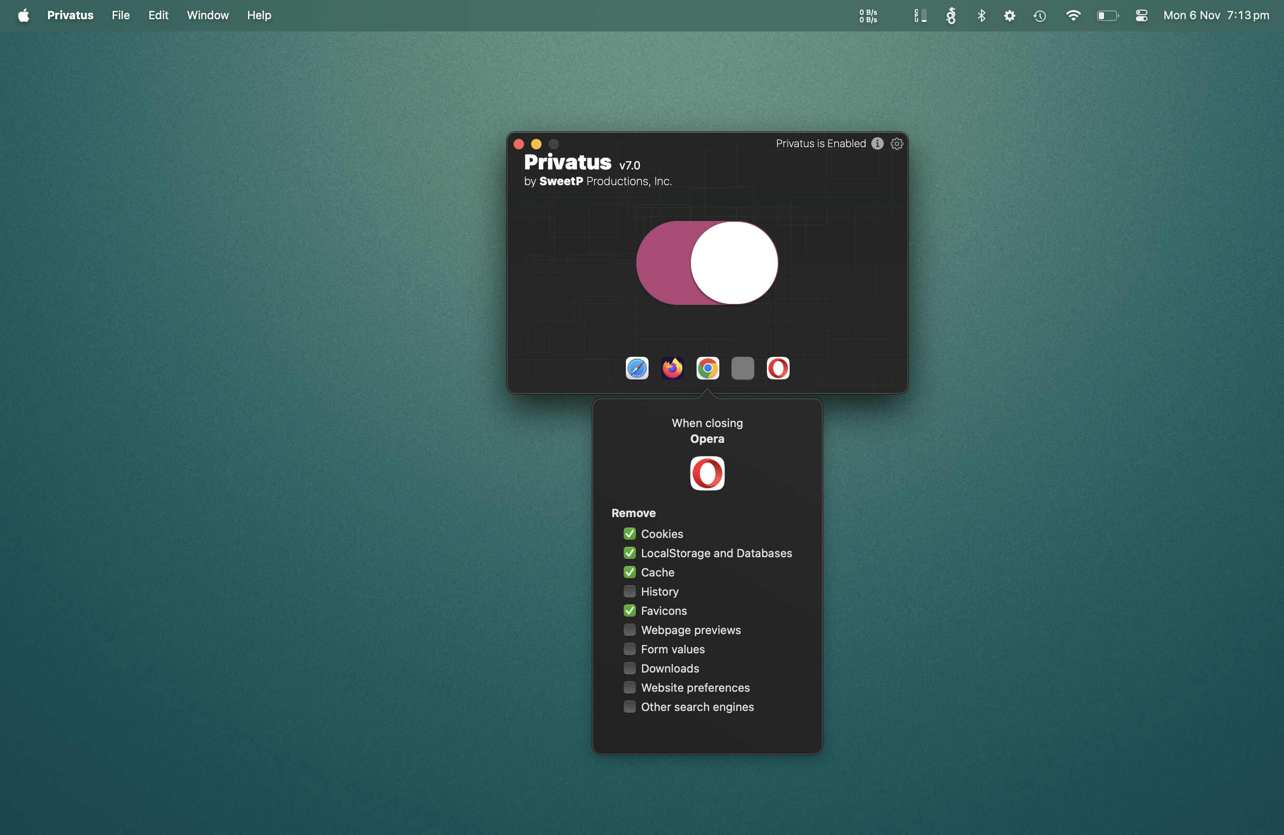Enable the Other search engines checkbox
1284x835 pixels.
[630, 707]
